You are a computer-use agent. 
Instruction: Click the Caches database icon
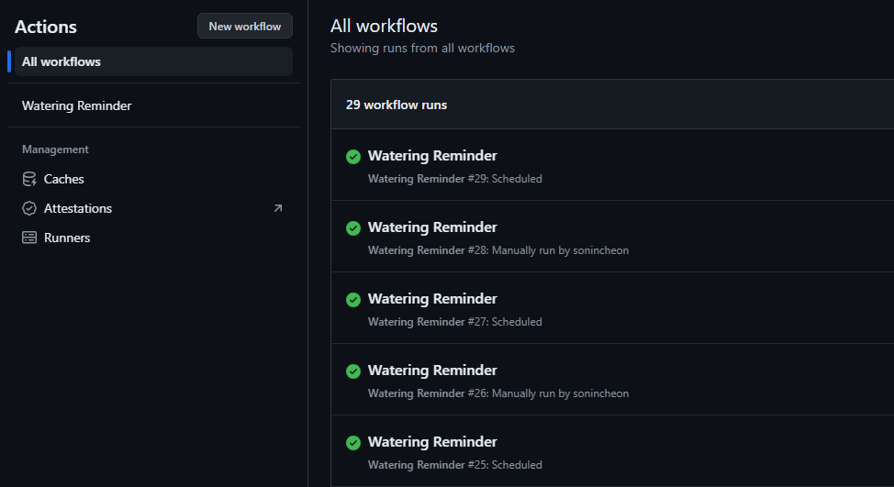pos(29,180)
